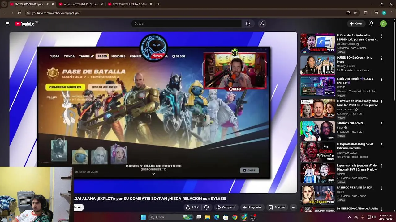Open El Caso del Profesional thumbnail
Image resolution: width=396 pixels, height=222 pixels.
318,43
